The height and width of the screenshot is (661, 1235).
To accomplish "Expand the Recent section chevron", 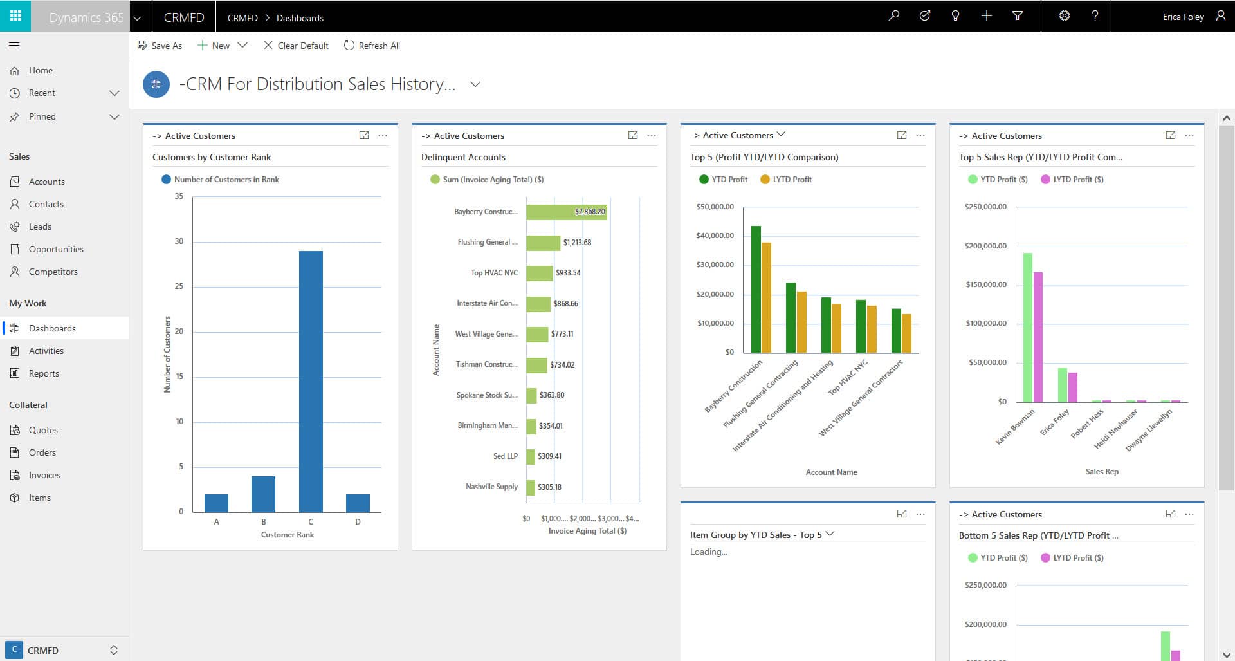I will (x=114, y=93).
